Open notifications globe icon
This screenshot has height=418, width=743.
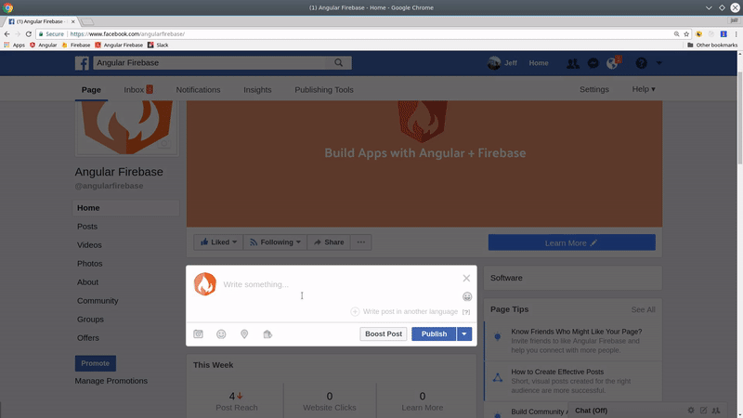[612, 63]
